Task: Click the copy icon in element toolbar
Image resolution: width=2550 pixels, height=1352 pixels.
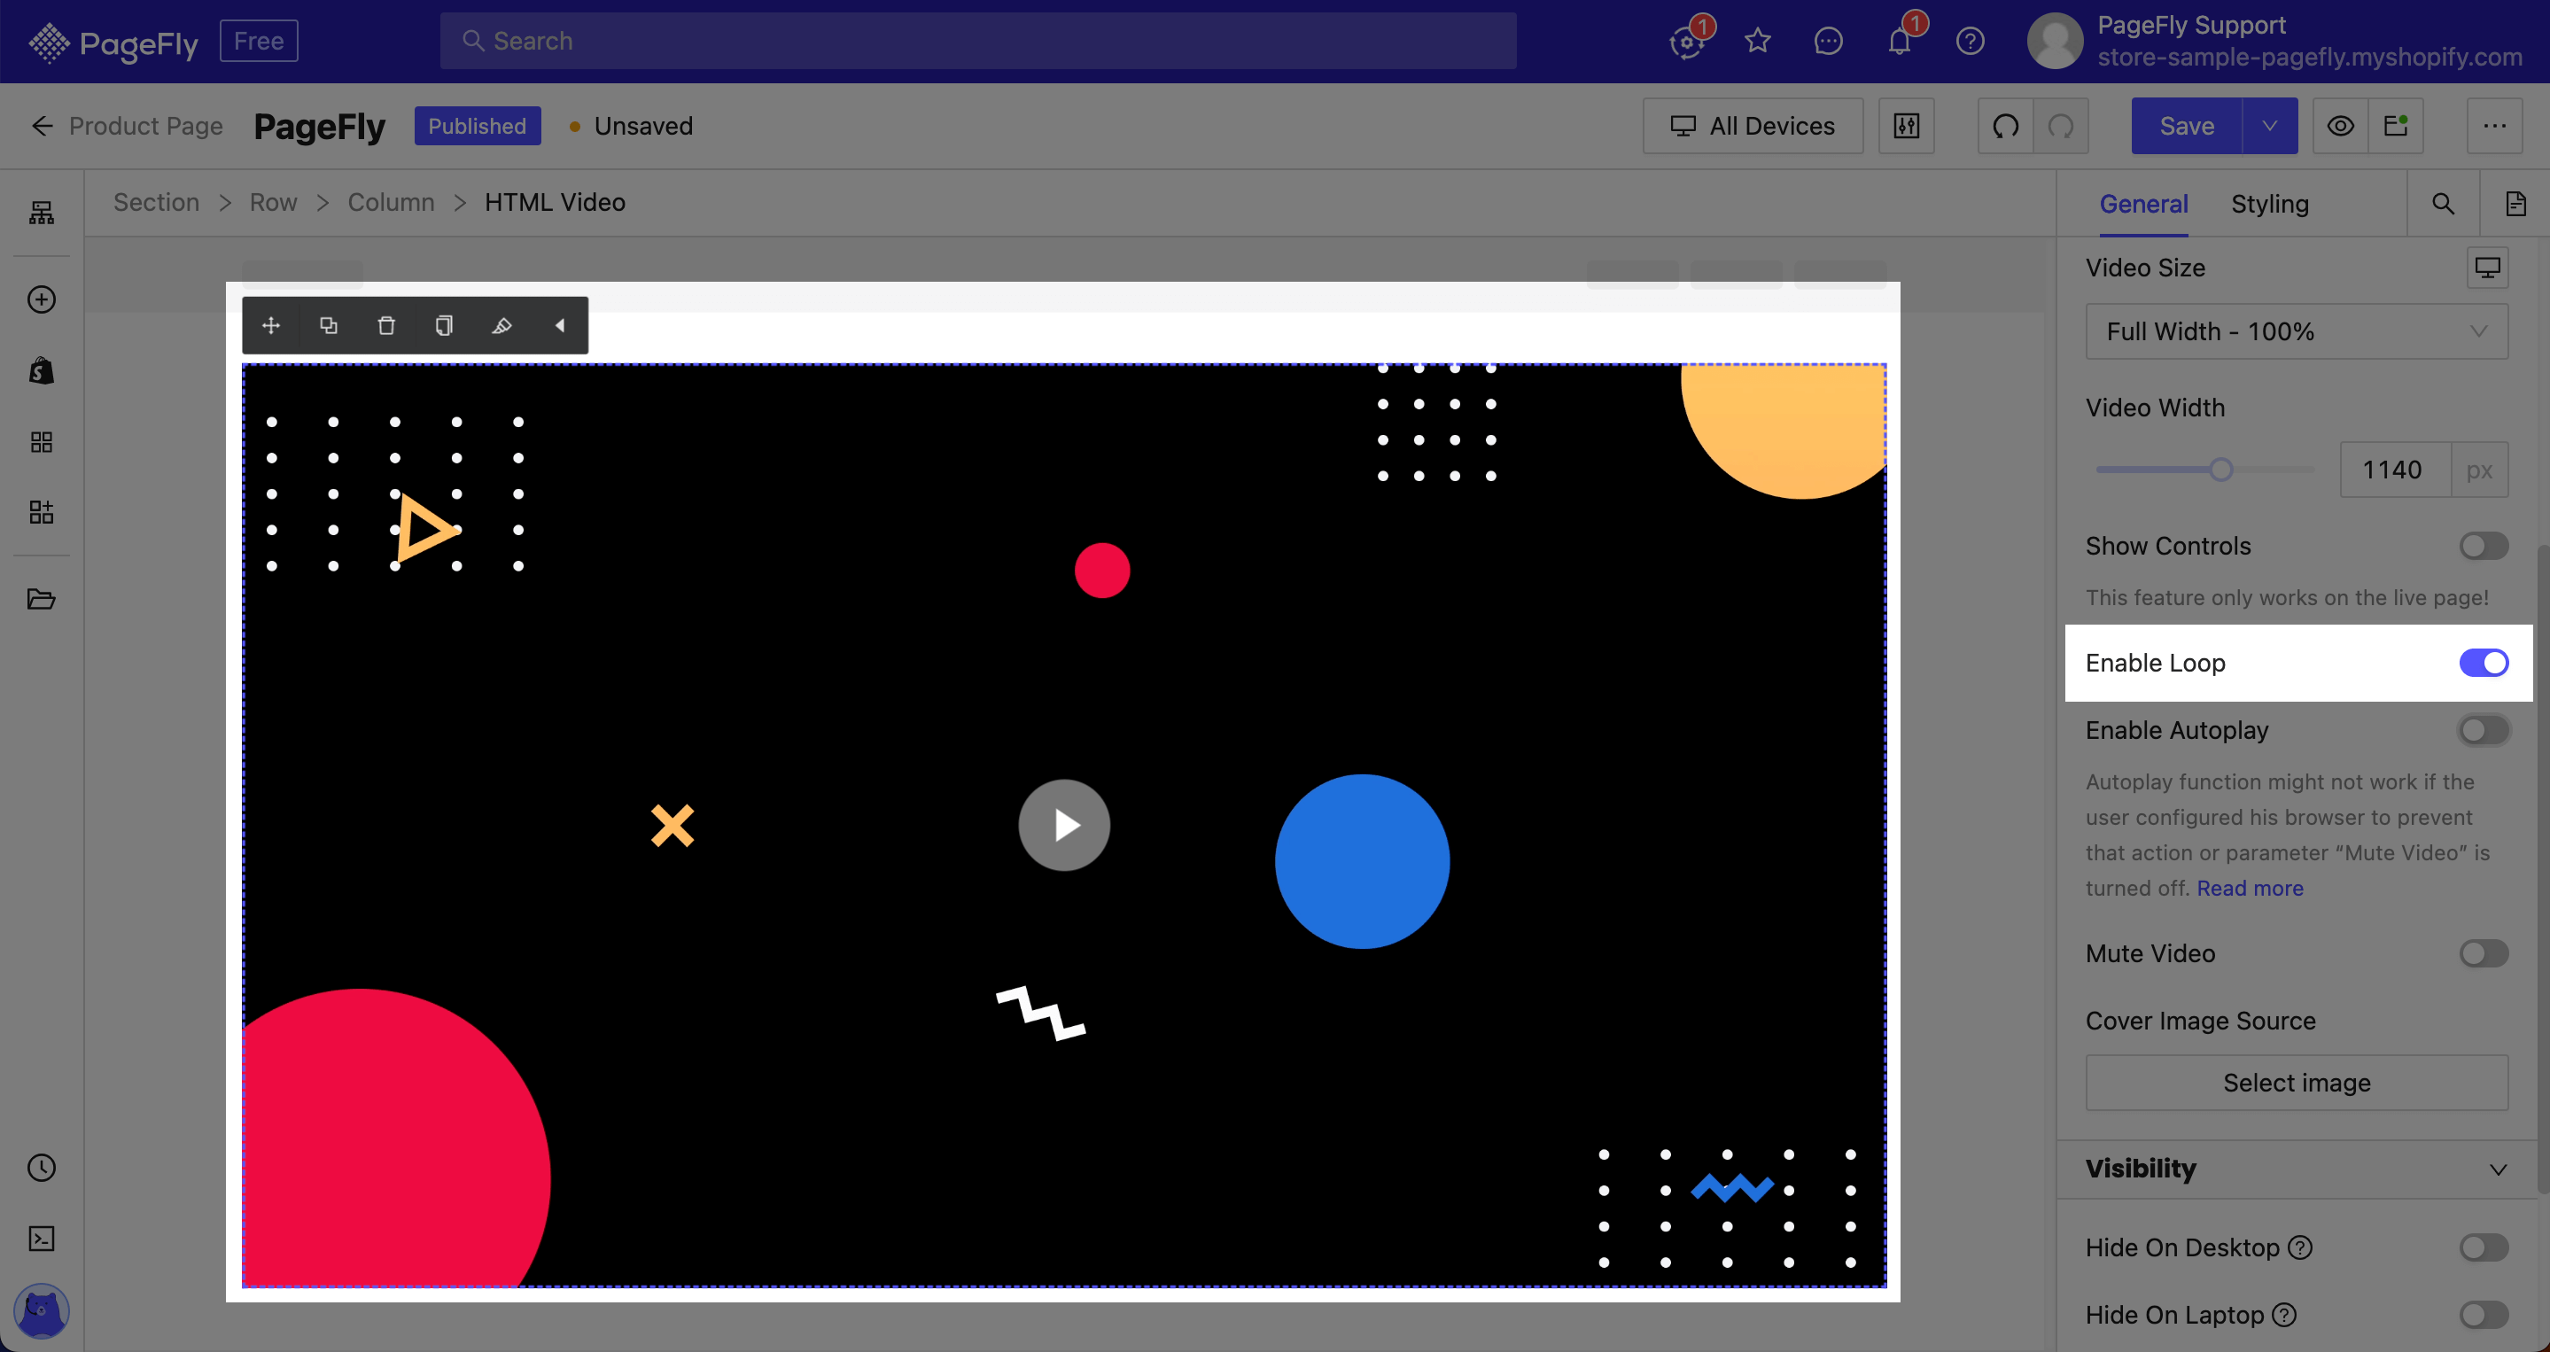Action: [x=445, y=326]
